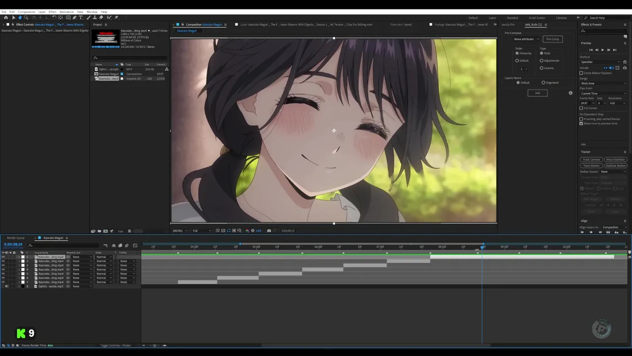
Task: Open blending Mode dropdown for layer 2
Action: 104,261
